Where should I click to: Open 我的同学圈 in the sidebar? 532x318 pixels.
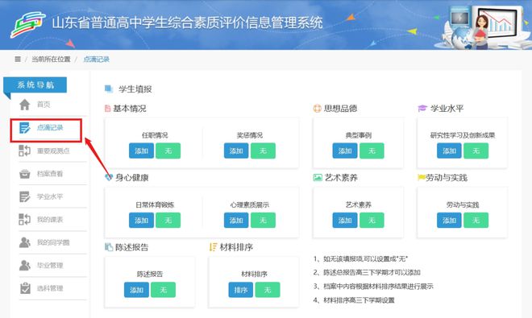[x=53, y=242]
